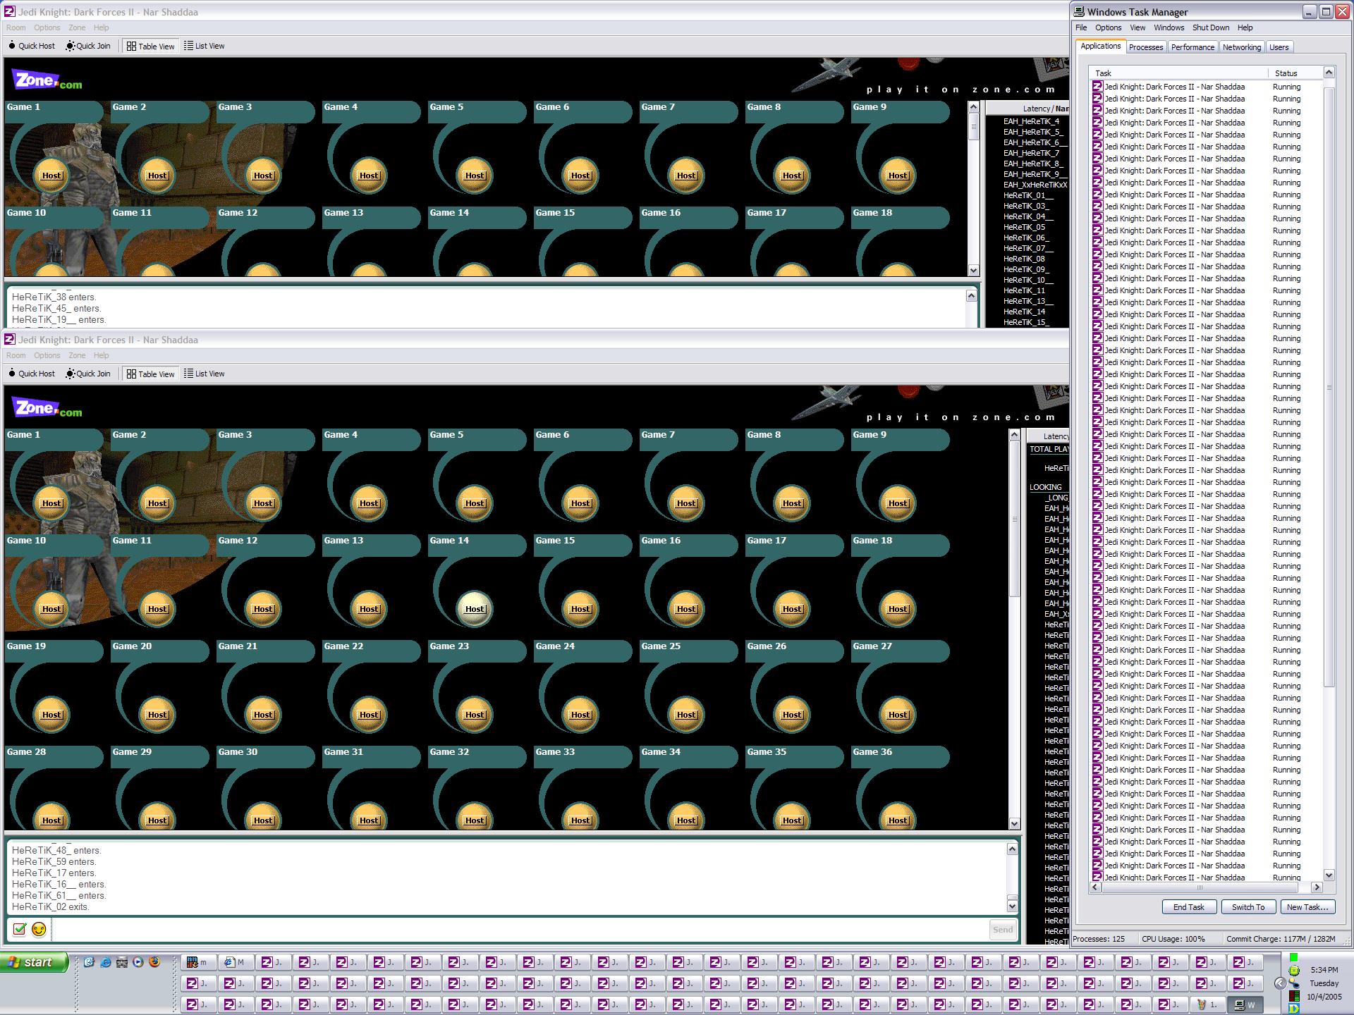Open the smiley emoticon picker beside chat input

pyautogui.click(x=39, y=929)
